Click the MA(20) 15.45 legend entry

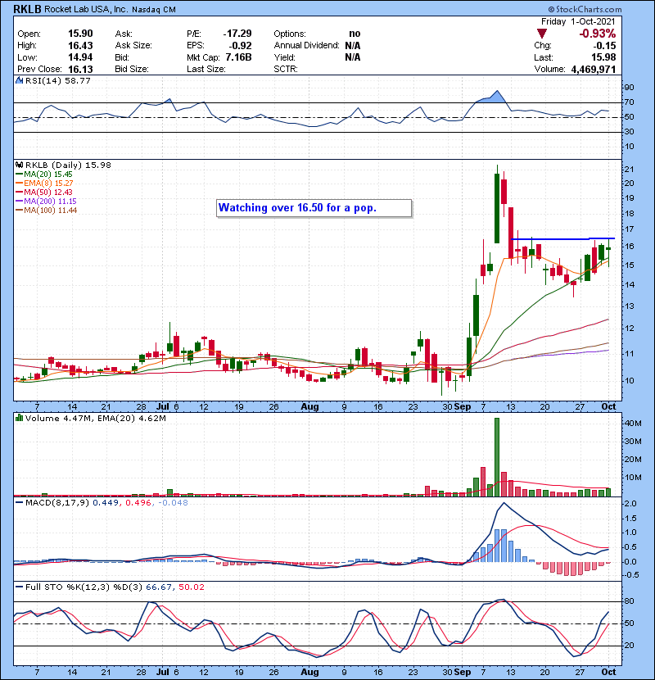pos(43,175)
